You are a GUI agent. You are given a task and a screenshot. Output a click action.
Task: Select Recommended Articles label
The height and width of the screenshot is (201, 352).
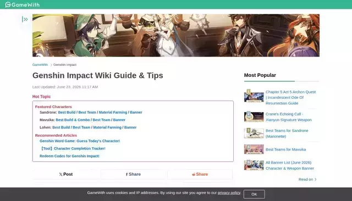pos(56,135)
